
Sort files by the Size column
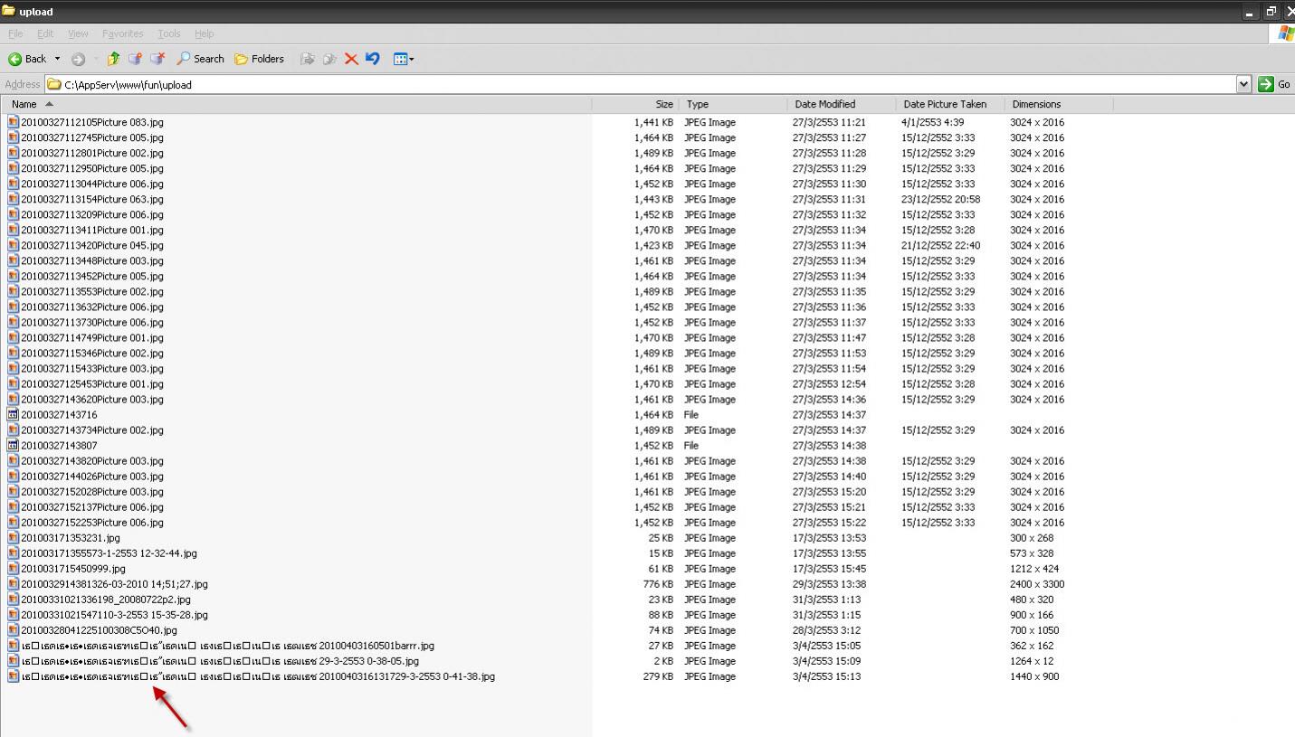[635, 104]
